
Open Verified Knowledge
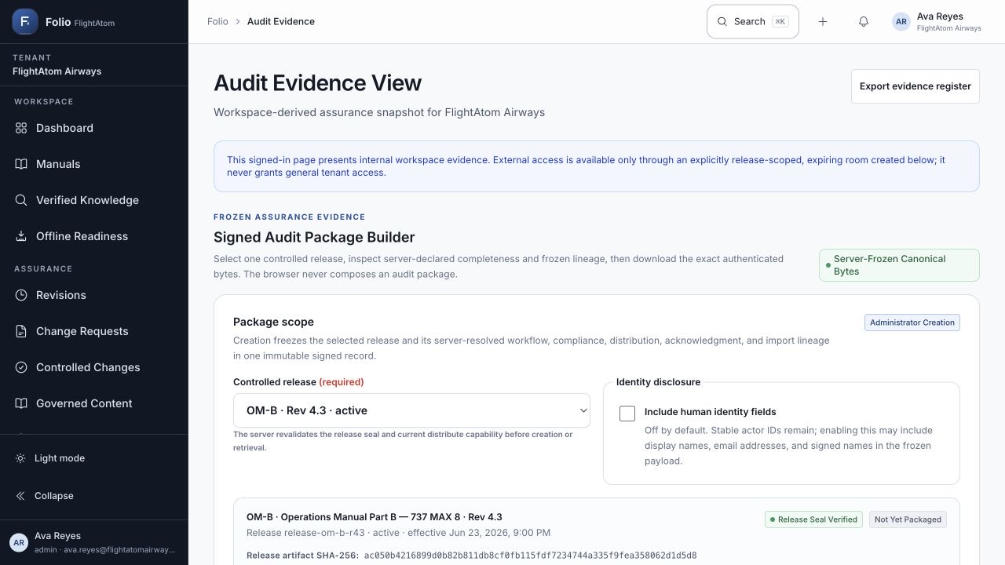click(x=94, y=200)
